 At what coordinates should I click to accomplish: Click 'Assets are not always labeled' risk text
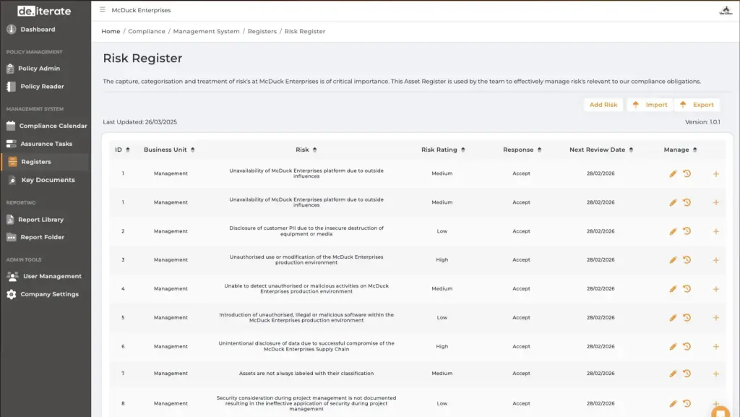(x=306, y=374)
